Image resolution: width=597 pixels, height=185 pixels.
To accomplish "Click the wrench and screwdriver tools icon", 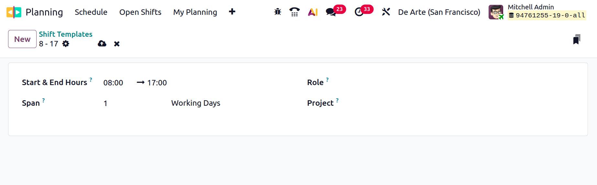I will 386,12.
